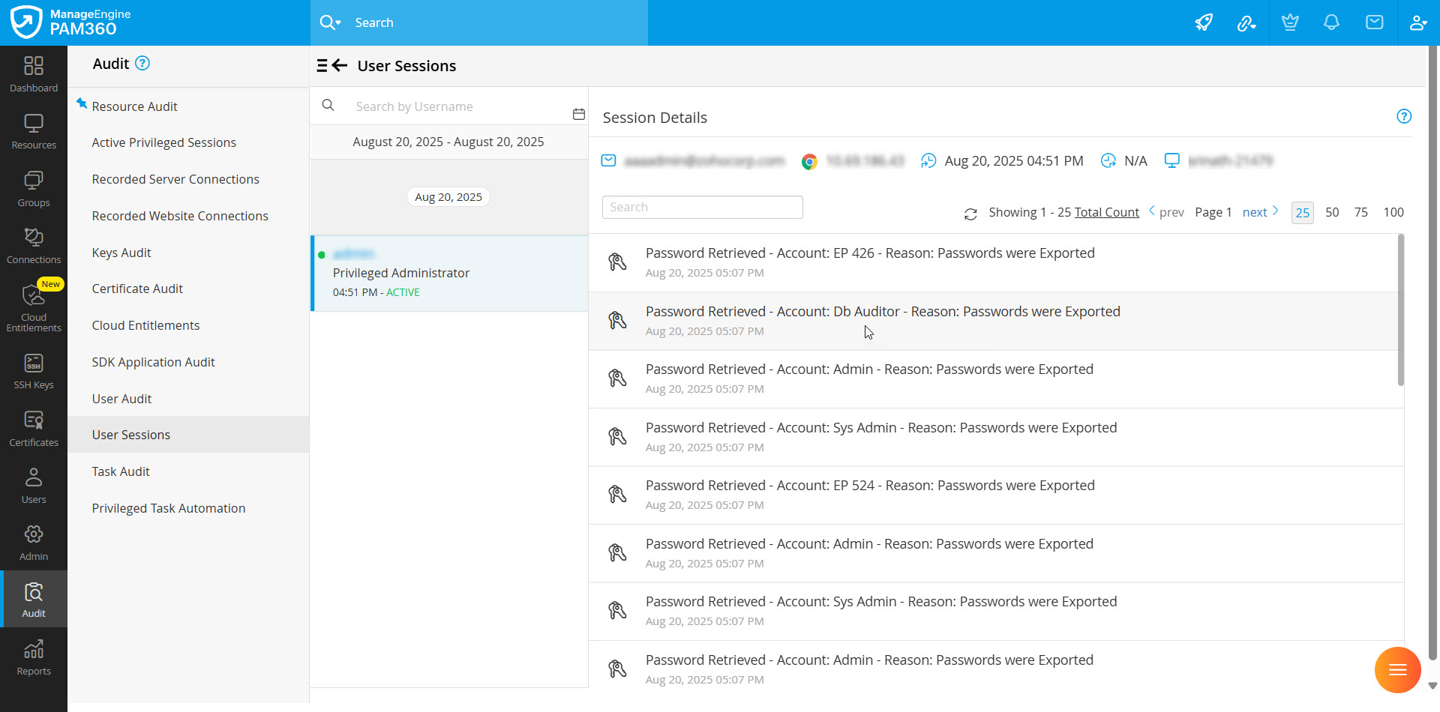Open the mail envelope icon in header

[1375, 22]
